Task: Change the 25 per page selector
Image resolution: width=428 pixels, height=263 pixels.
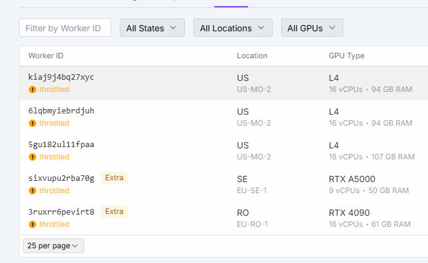Action: pos(53,246)
